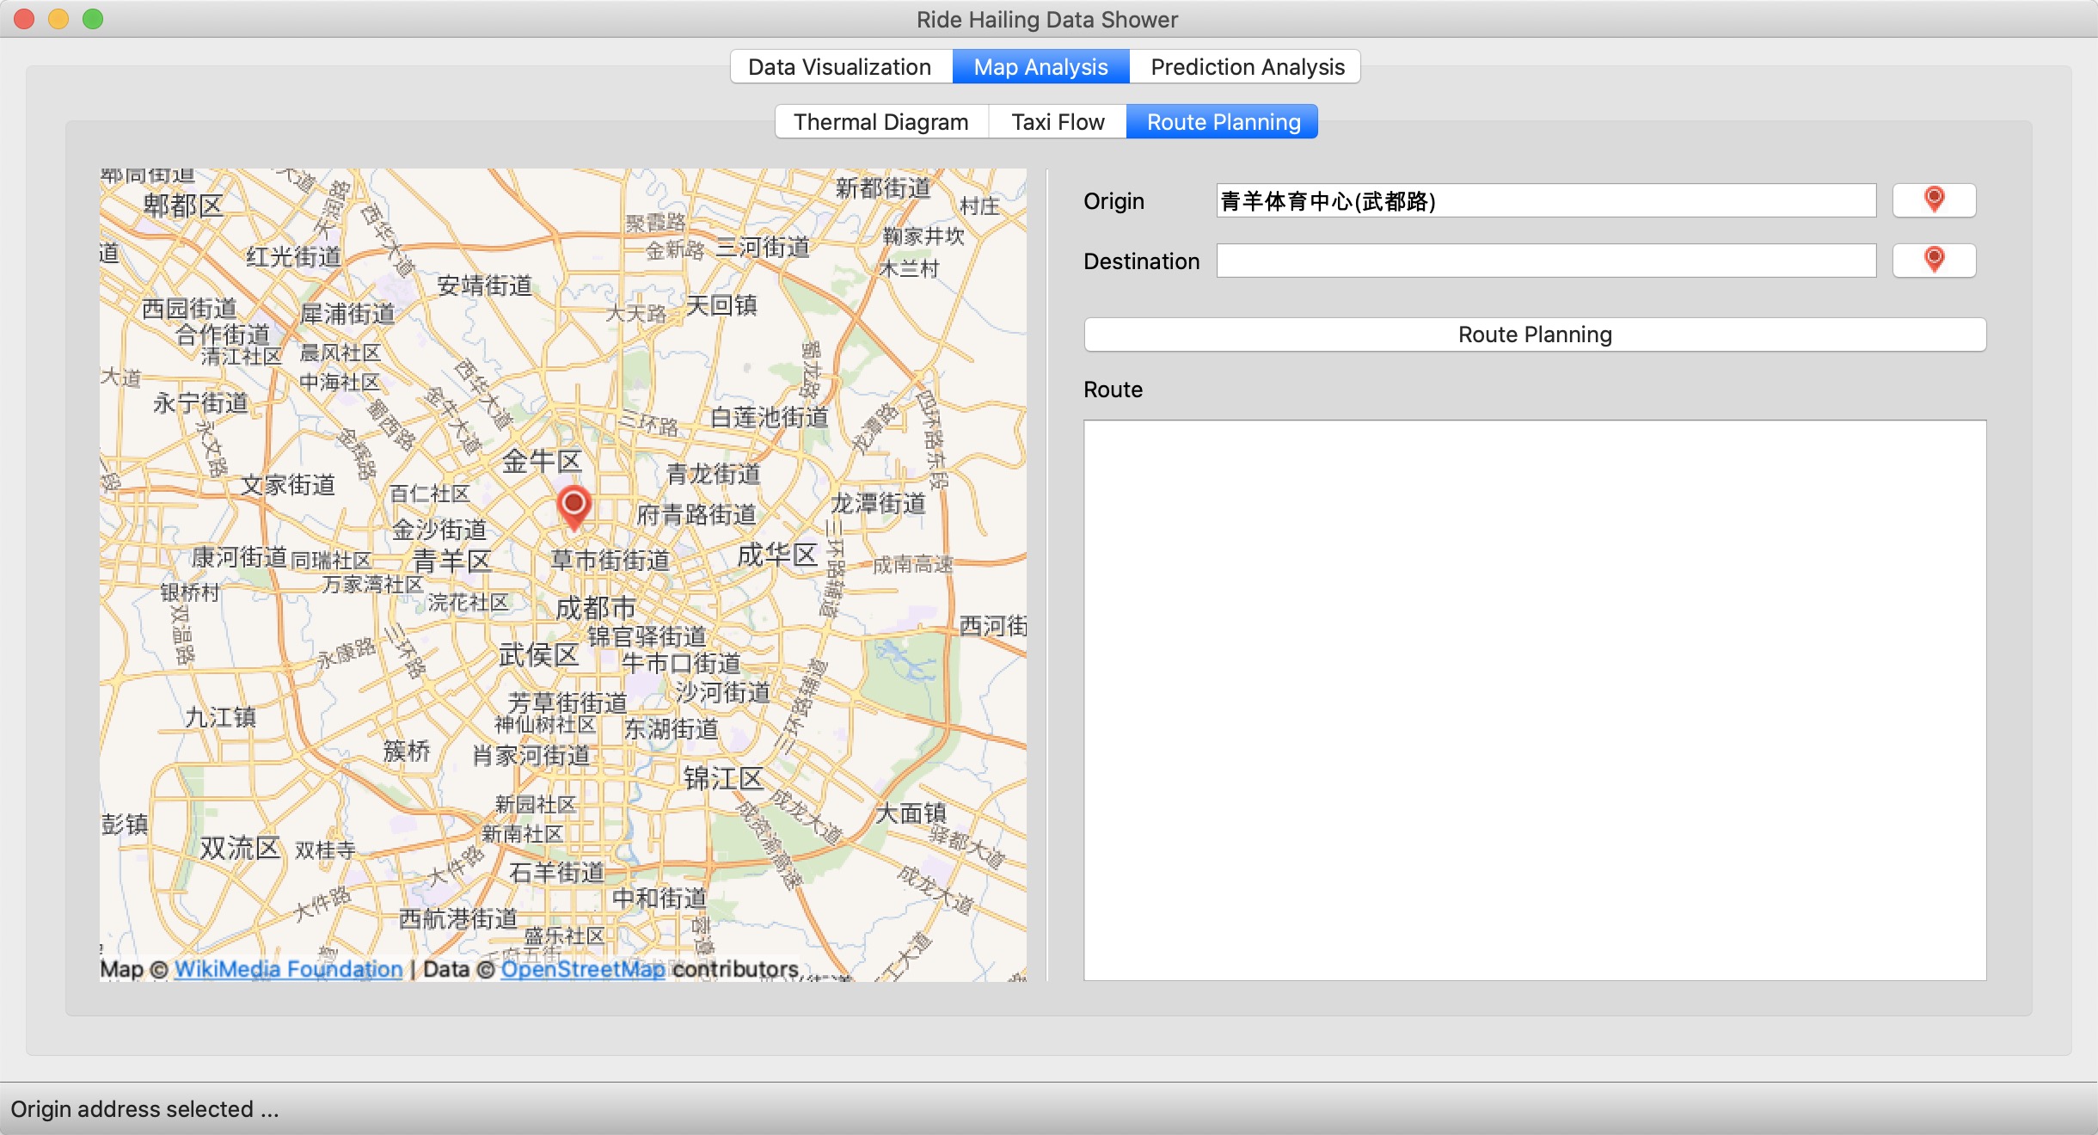Click the 成都市 label on the map
Screen dimensions: 2098x1135
[595, 608]
